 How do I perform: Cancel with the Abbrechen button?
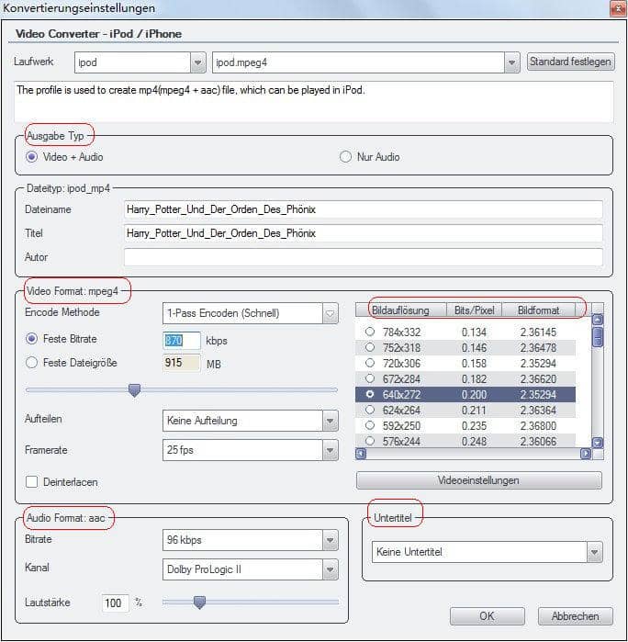[575, 616]
